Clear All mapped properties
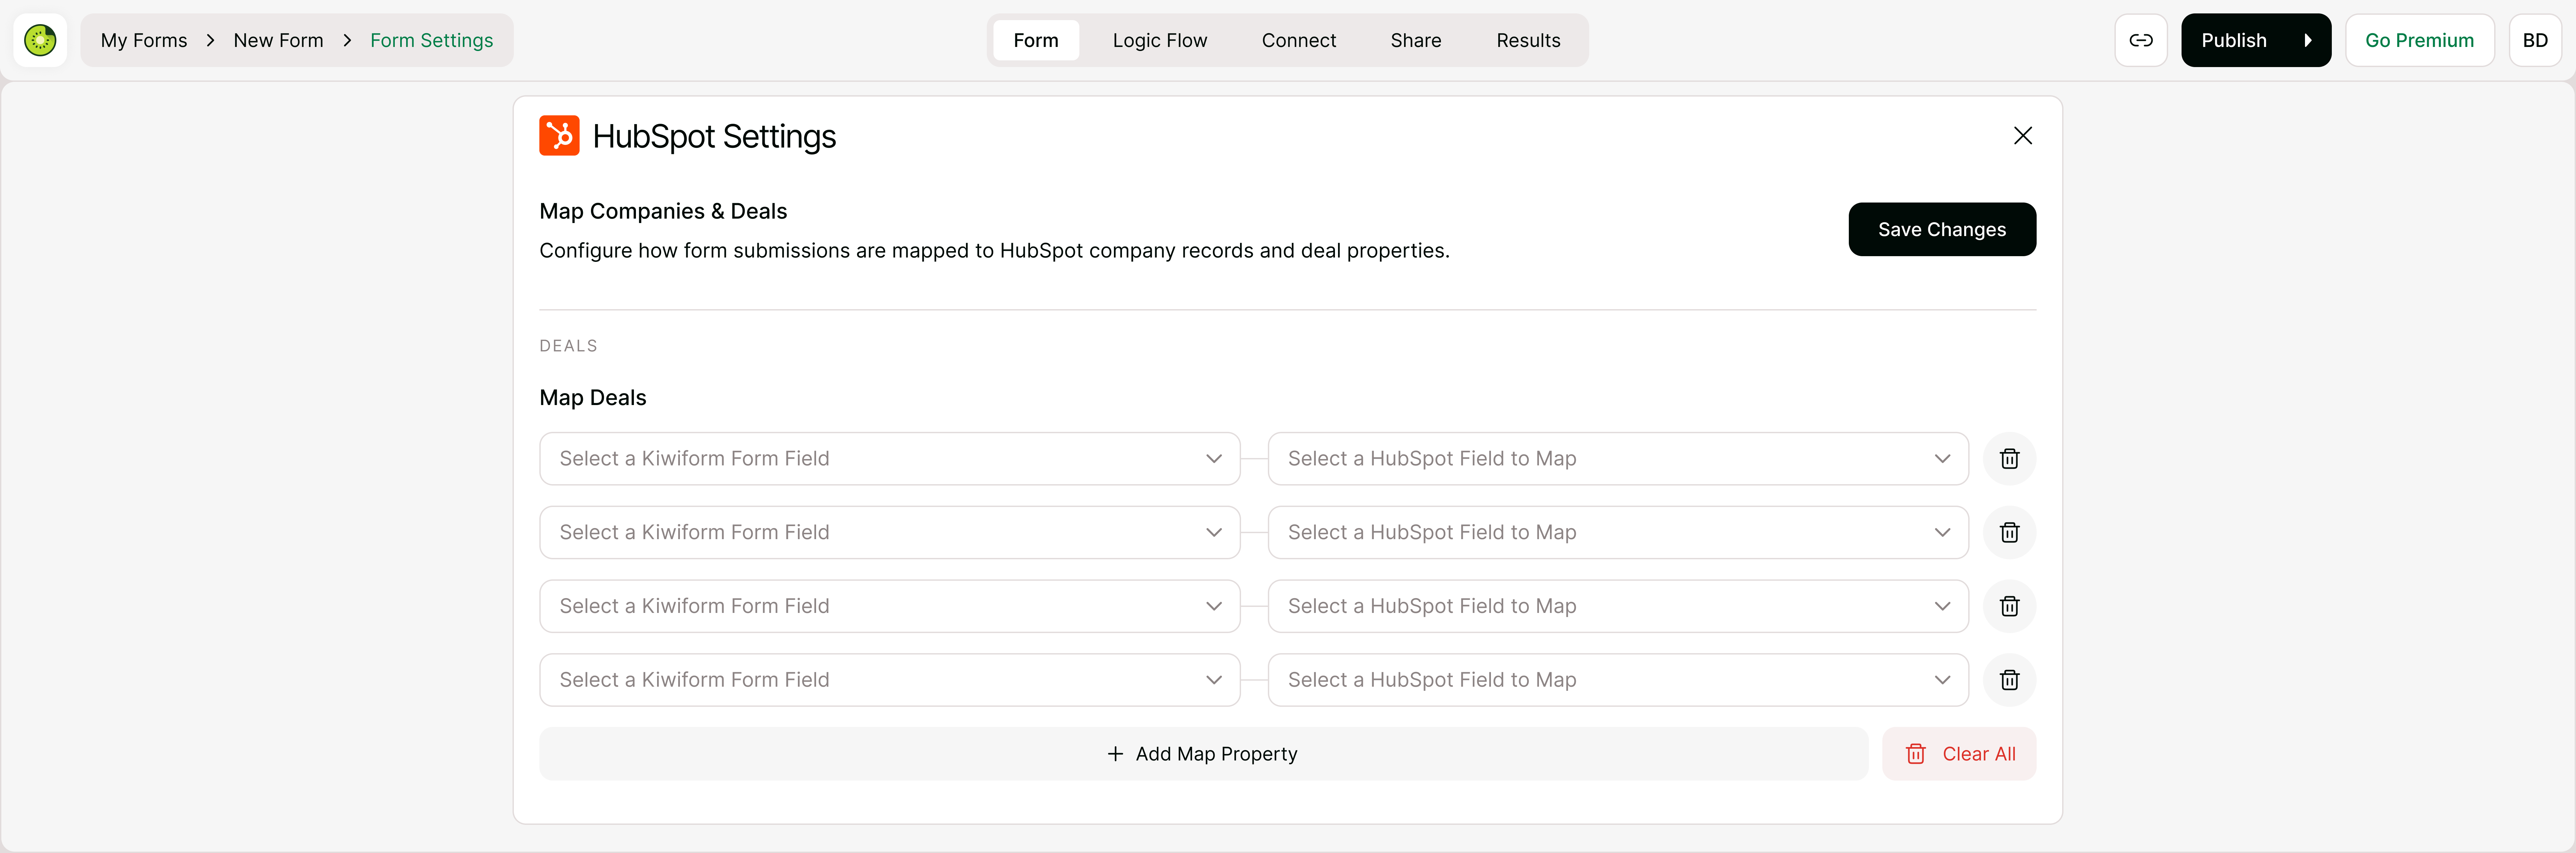Viewport: 2576px width, 853px height. click(x=1958, y=754)
